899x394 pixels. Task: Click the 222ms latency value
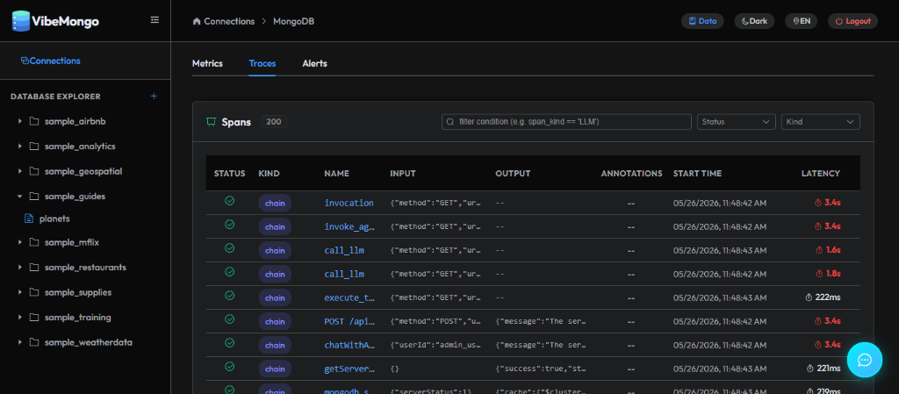tap(828, 297)
